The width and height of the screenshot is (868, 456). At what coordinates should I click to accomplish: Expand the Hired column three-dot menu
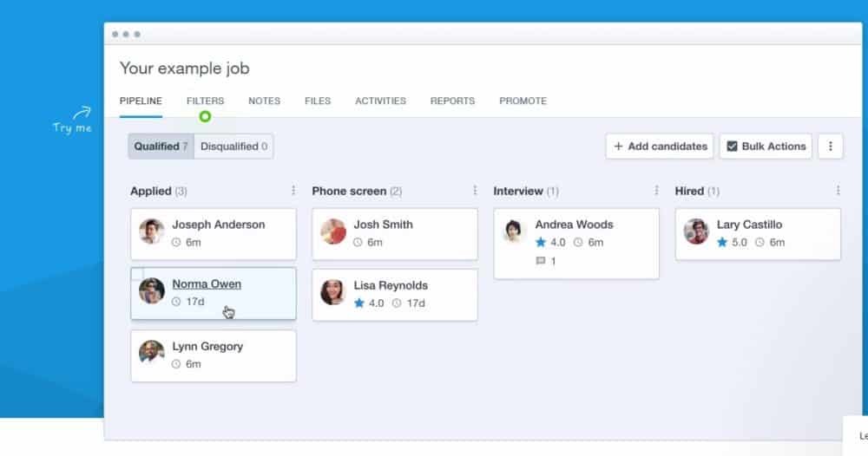[x=838, y=191]
